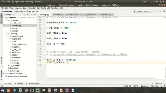This screenshot has width=166, height=93.
Task: Expand the management folder
Action: 8,36
